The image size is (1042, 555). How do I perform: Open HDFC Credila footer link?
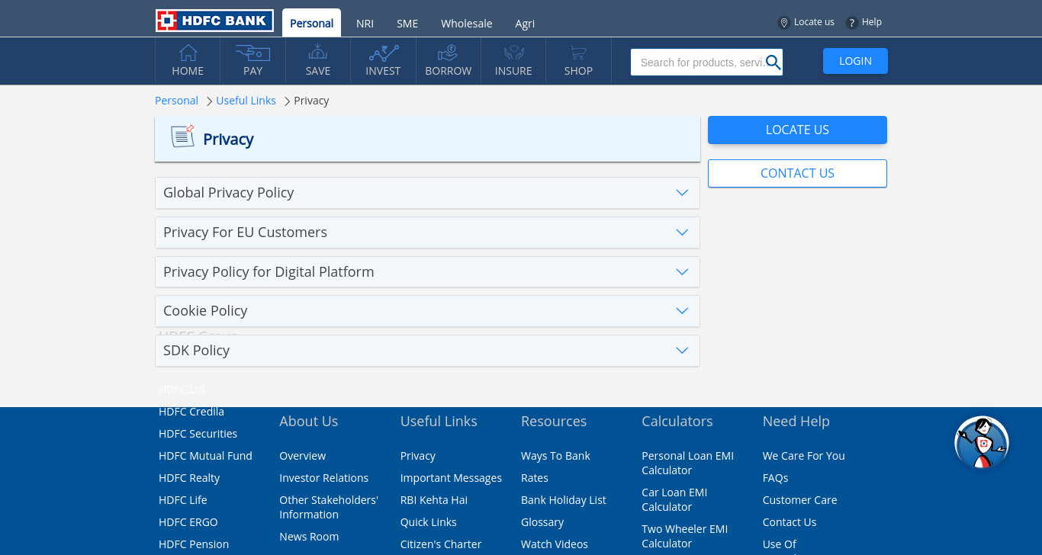point(191,412)
